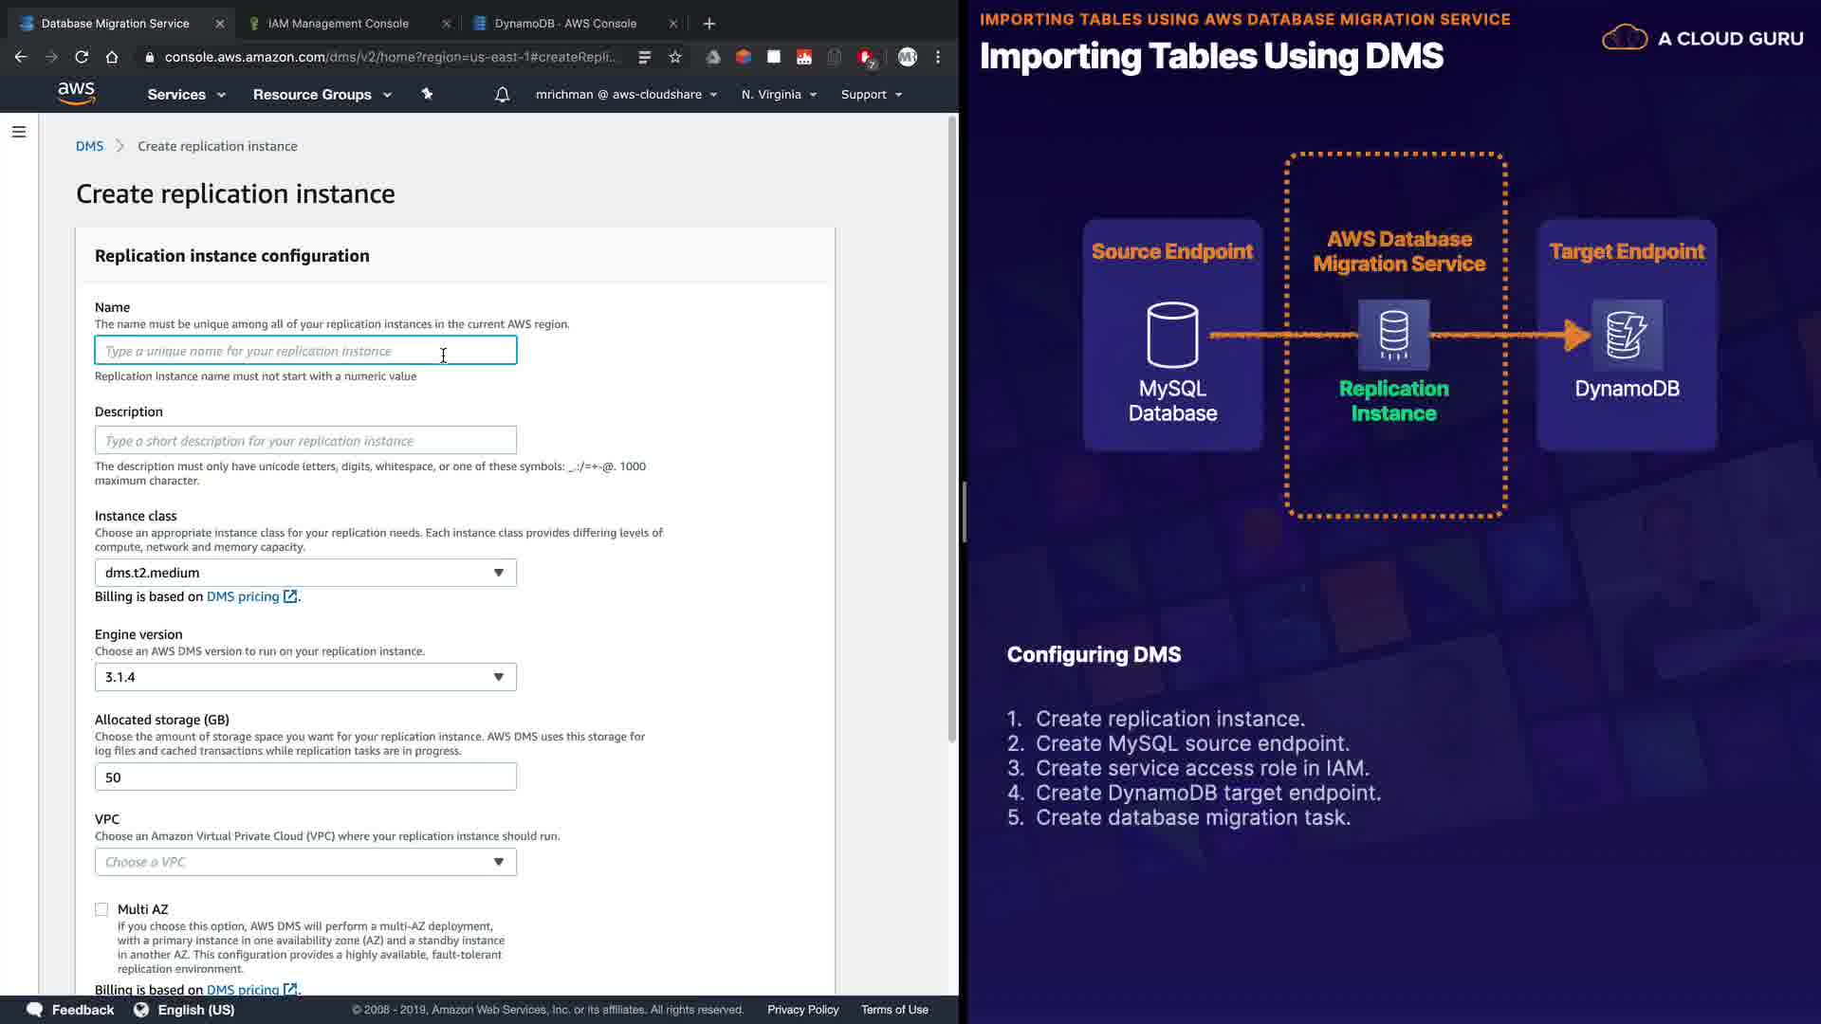Open the hamburger side navigation menu

(19, 132)
